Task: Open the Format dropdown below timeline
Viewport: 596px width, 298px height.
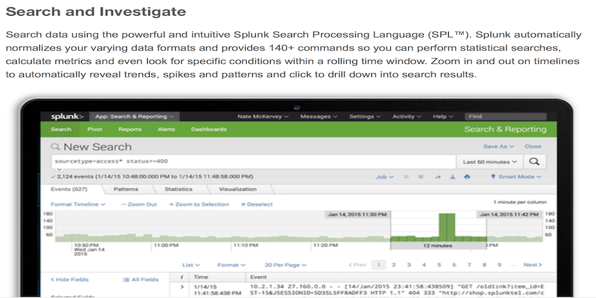Action: point(231,265)
